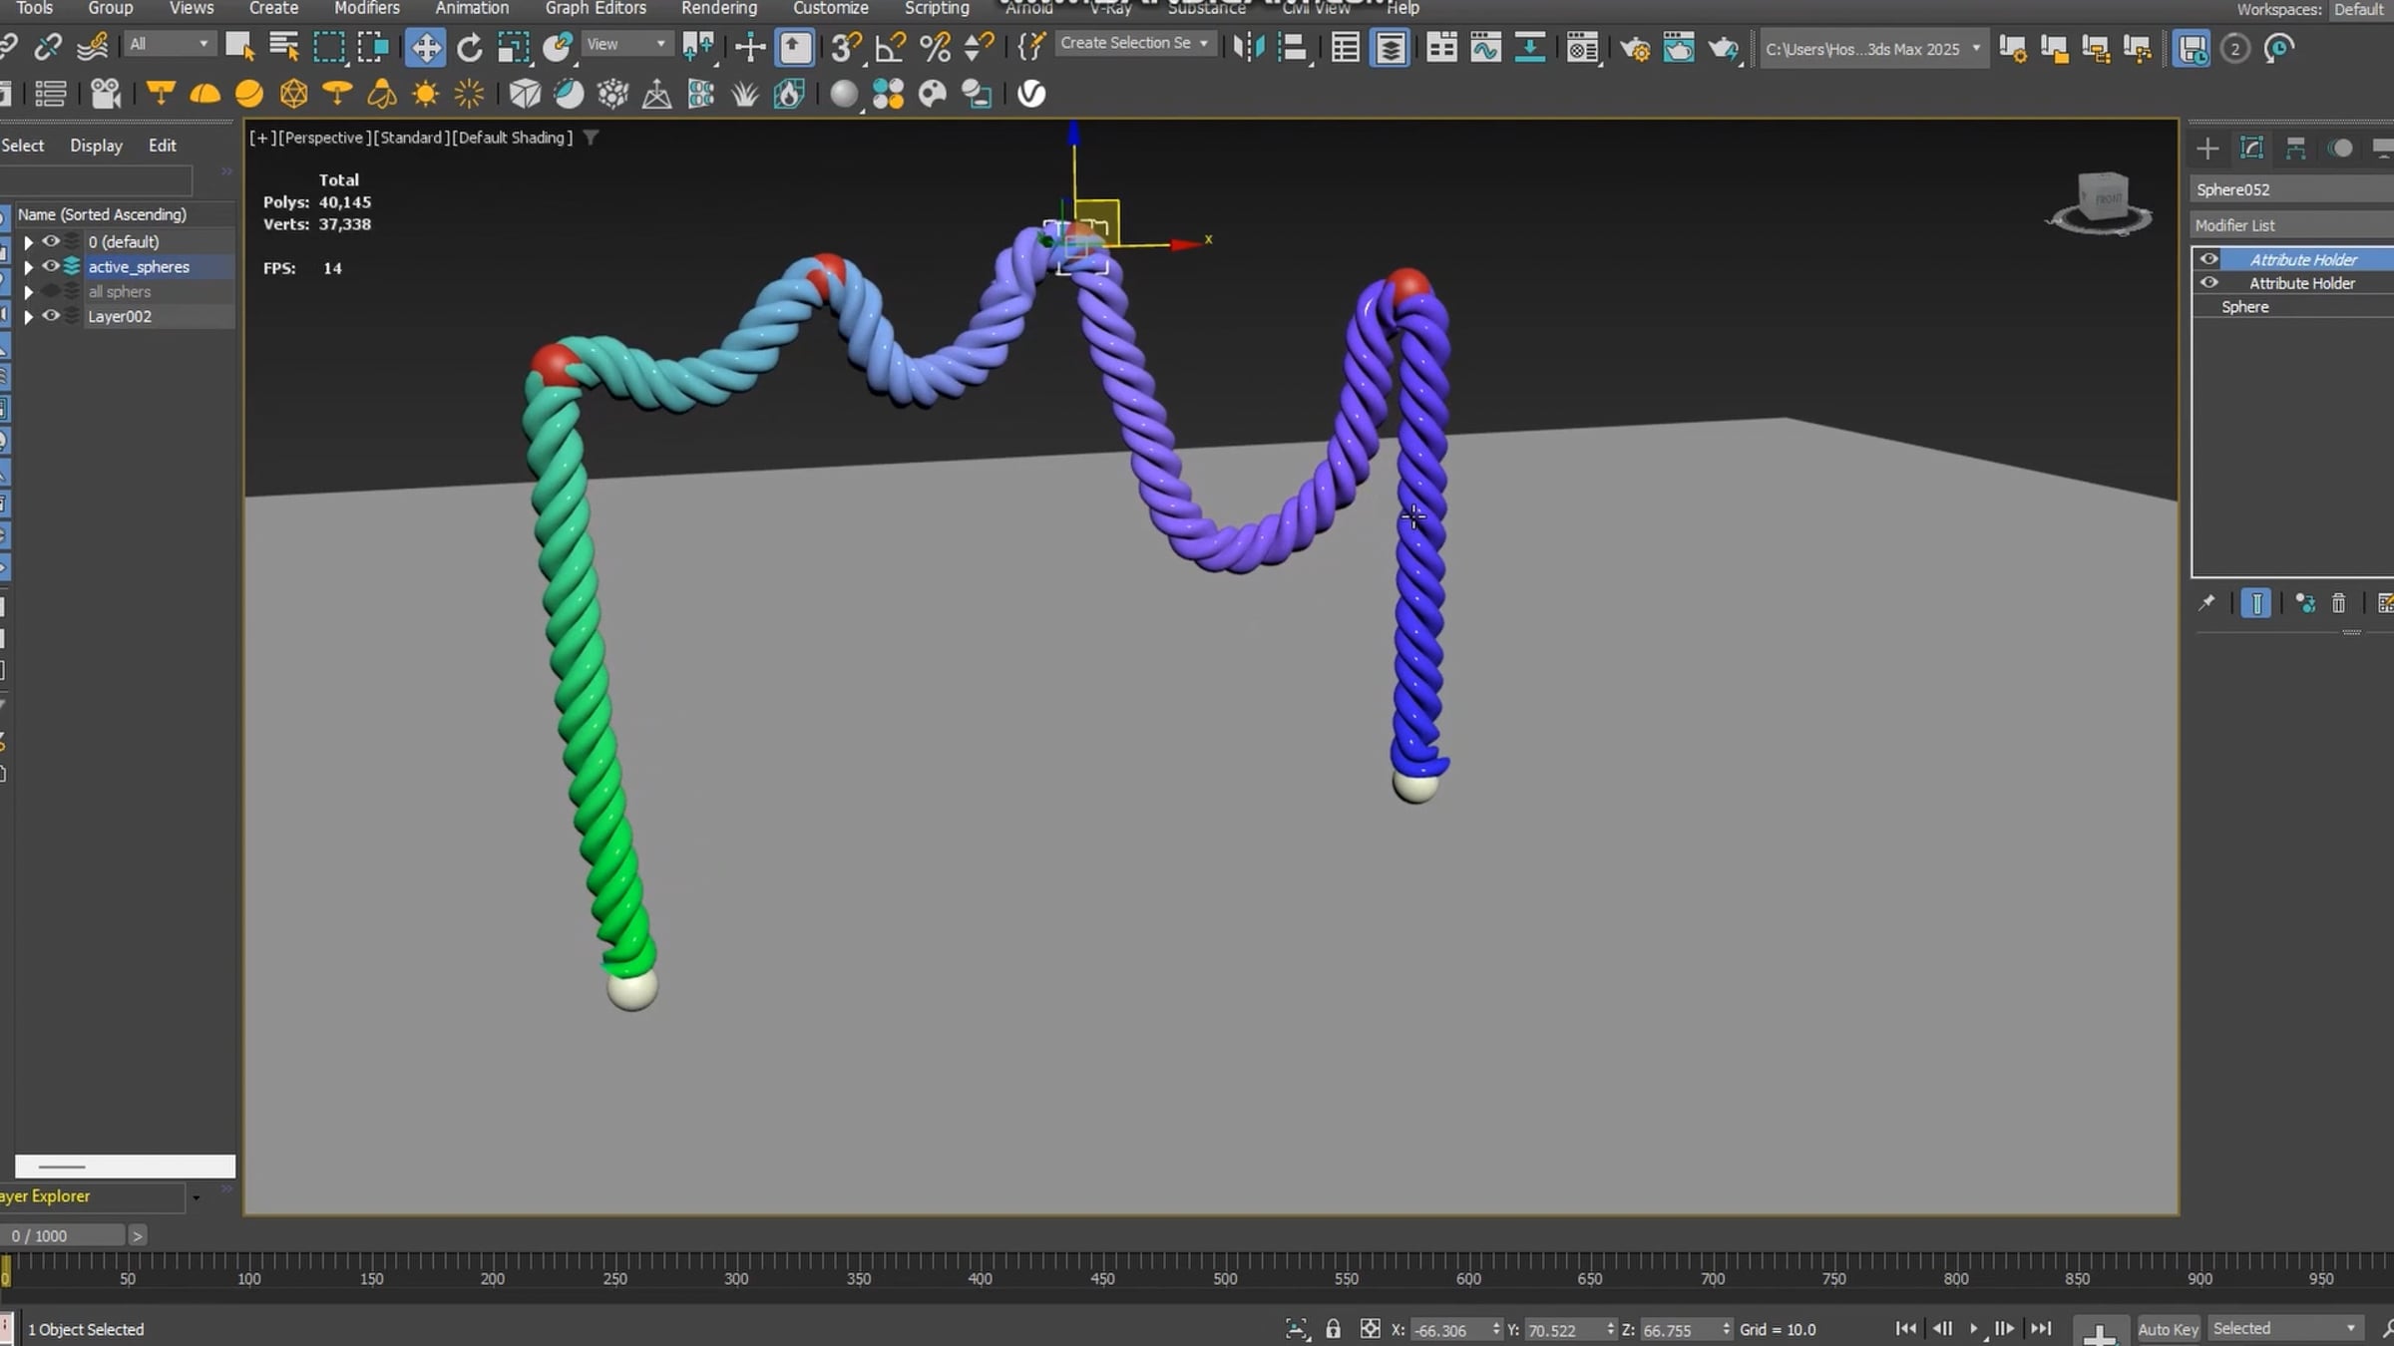Screen dimensions: 2394x1346
Task: Click the Bind to Space Warp icon
Action: click(93, 47)
